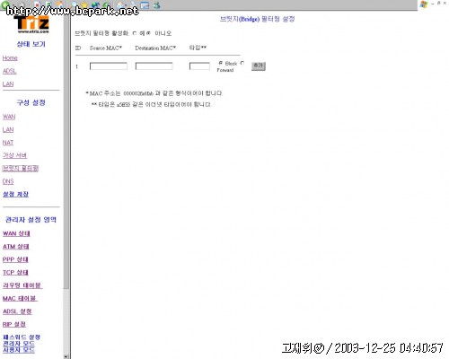Open the WAN link under 구성 설정
The width and height of the screenshot is (449, 359).
tap(9, 117)
